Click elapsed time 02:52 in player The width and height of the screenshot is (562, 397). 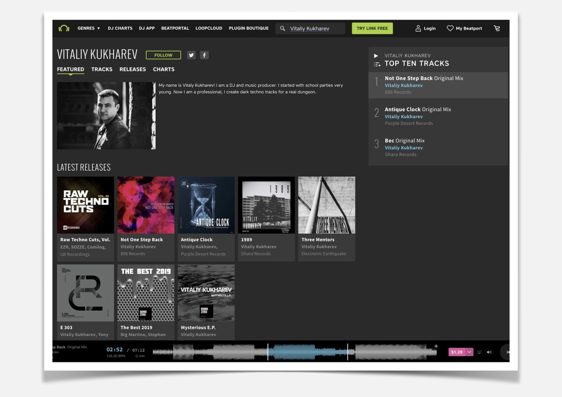114,350
